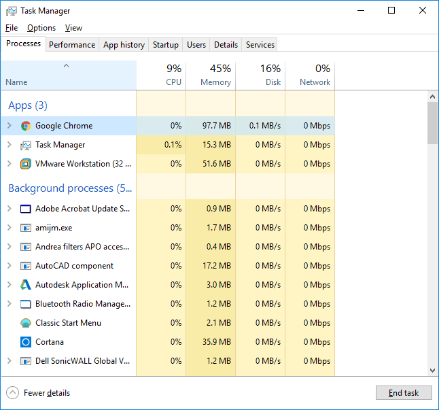Viewport: 439px width, 410px height.
Task: Expand the AutoCAD component row
Action: [10, 265]
